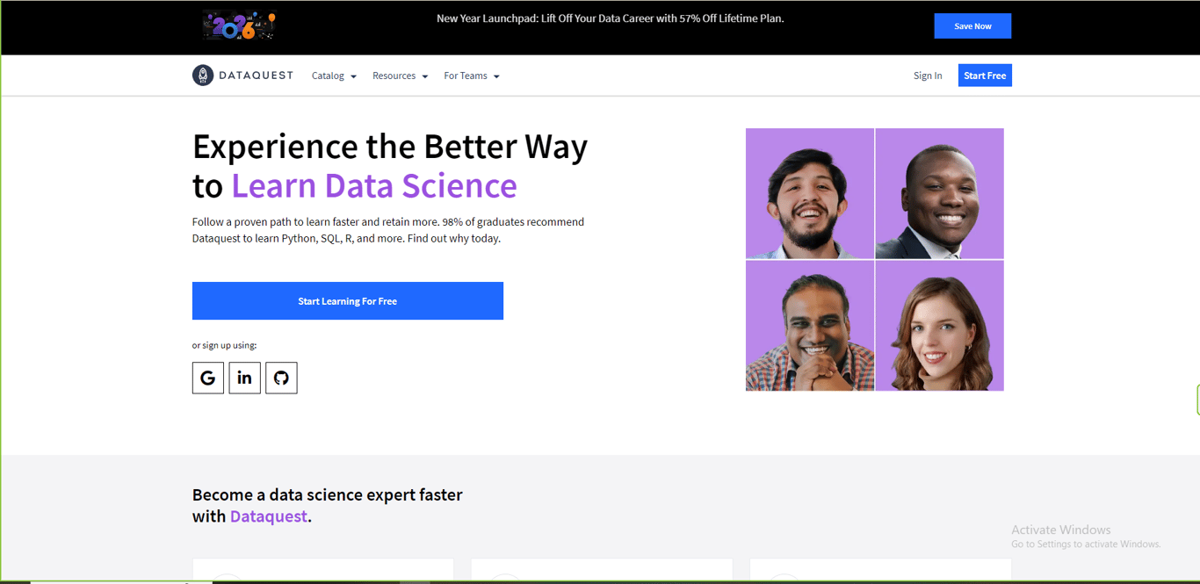Open the Resources dropdown

click(400, 76)
